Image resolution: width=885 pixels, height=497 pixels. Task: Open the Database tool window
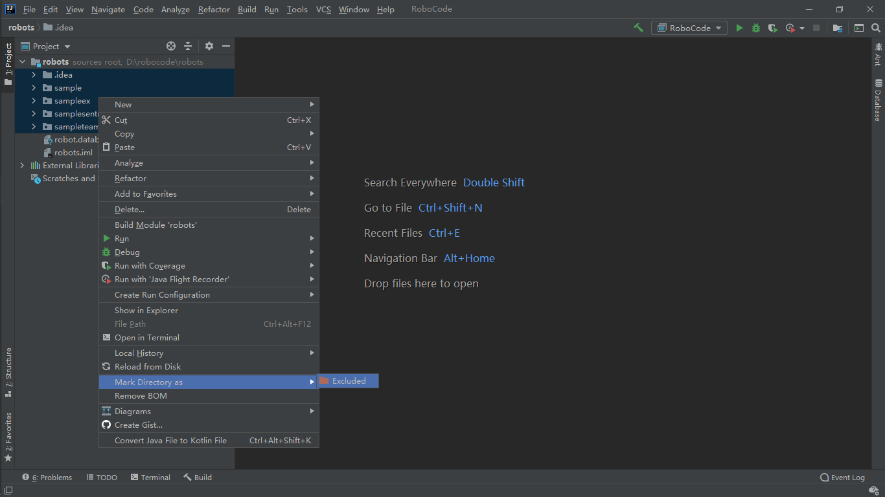[878, 100]
